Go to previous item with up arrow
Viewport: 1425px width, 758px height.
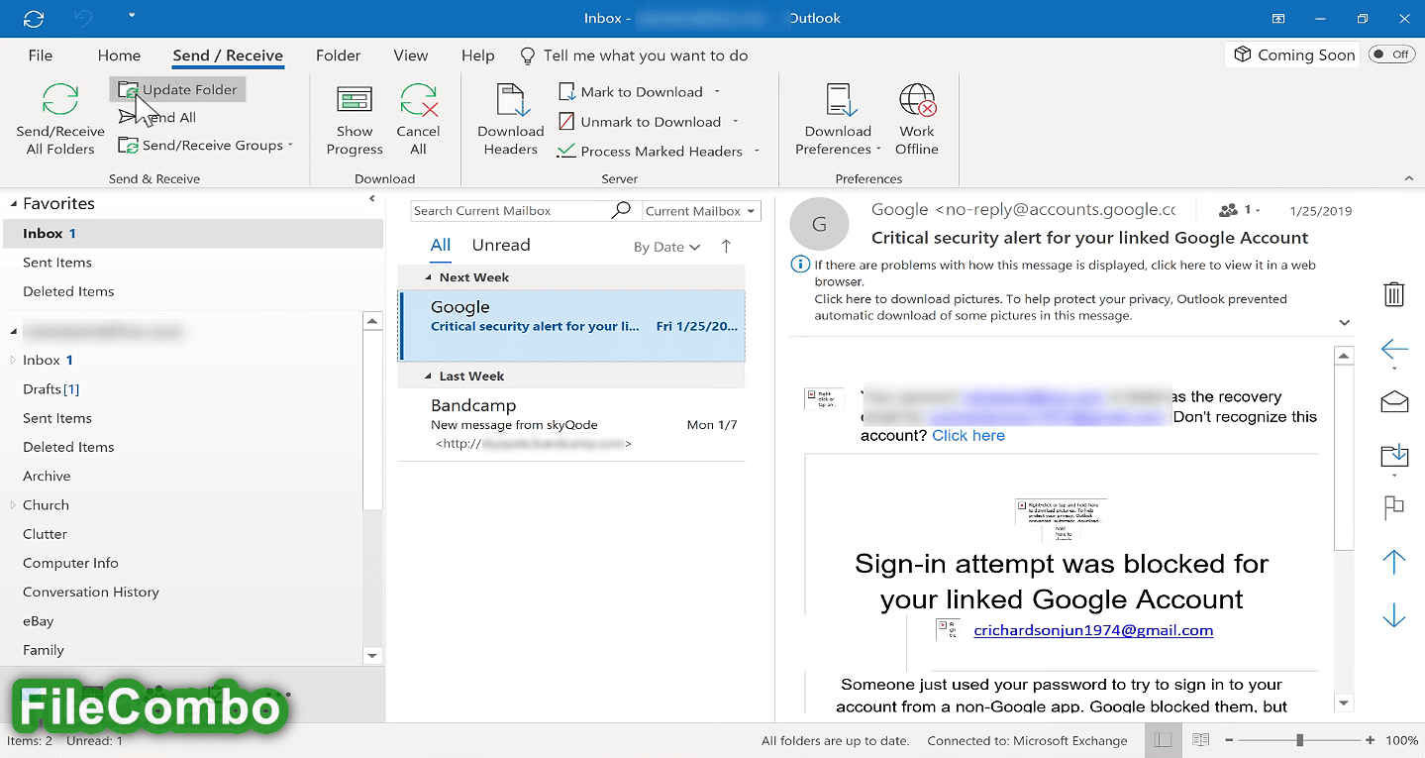coord(1394,562)
